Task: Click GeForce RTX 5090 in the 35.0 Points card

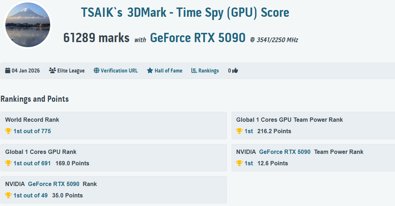Action: pyautogui.click(x=54, y=184)
